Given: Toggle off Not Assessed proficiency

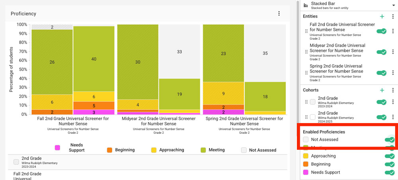Looking at the screenshot, I should 389,139.
